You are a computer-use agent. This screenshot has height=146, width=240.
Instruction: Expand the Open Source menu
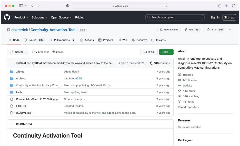[x=61, y=17]
